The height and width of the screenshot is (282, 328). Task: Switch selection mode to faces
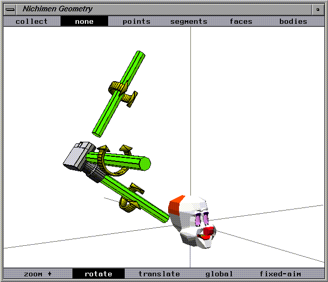241,21
